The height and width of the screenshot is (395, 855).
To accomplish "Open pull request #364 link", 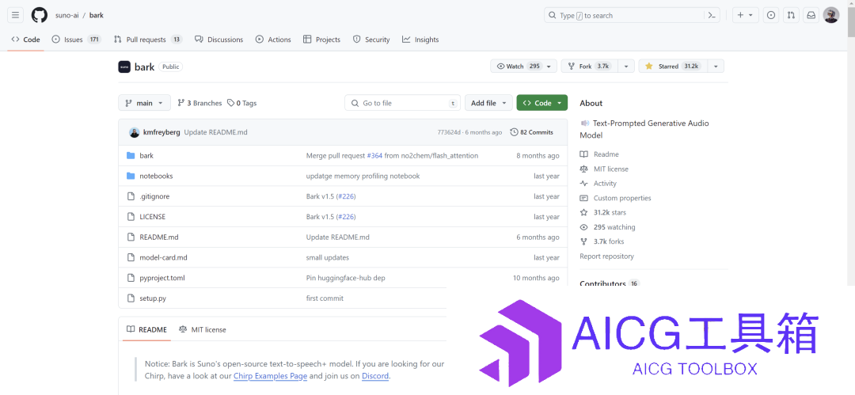I will click(374, 155).
